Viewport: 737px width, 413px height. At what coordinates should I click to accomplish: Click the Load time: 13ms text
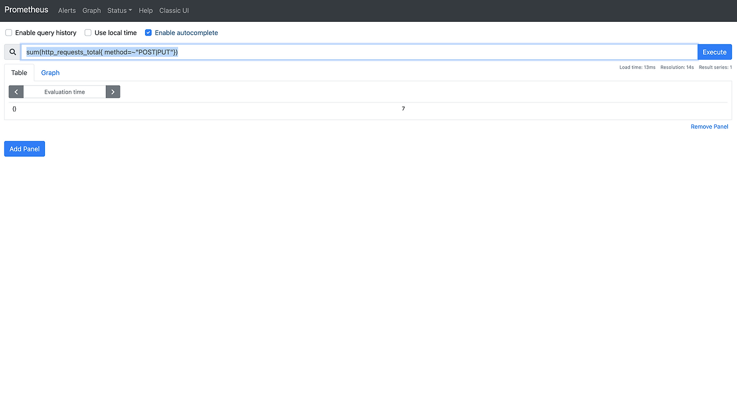click(x=637, y=67)
